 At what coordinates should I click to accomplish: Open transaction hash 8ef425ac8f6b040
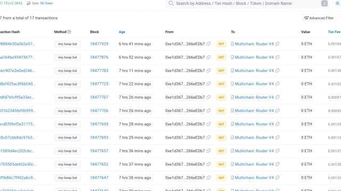tap(18, 84)
